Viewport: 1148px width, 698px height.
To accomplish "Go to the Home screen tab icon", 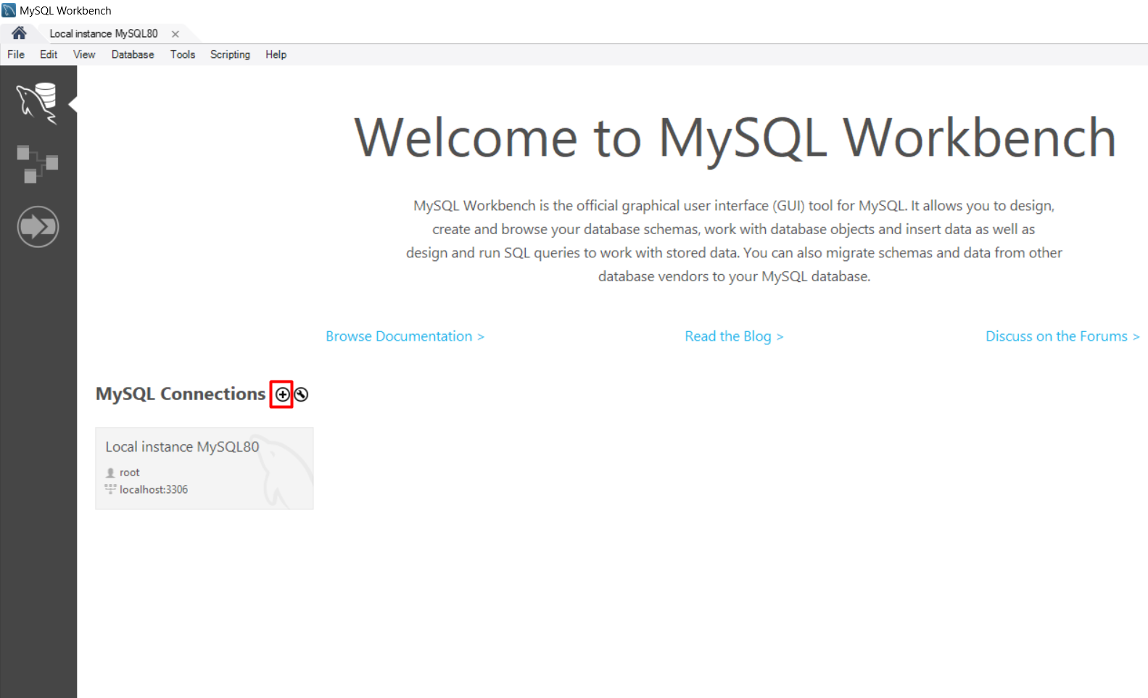I will [x=19, y=33].
